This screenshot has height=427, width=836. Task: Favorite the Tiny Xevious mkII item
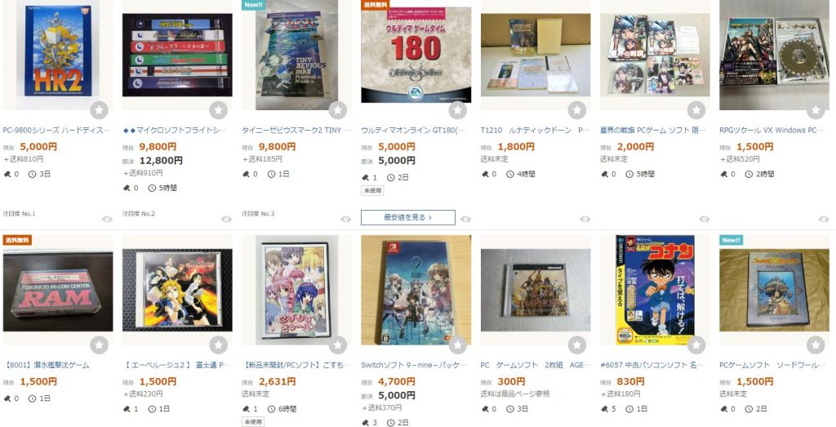[x=337, y=110]
